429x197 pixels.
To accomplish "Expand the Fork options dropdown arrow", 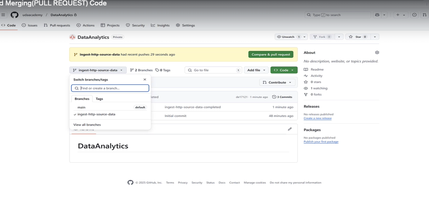I will pyautogui.click(x=339, y=37).
